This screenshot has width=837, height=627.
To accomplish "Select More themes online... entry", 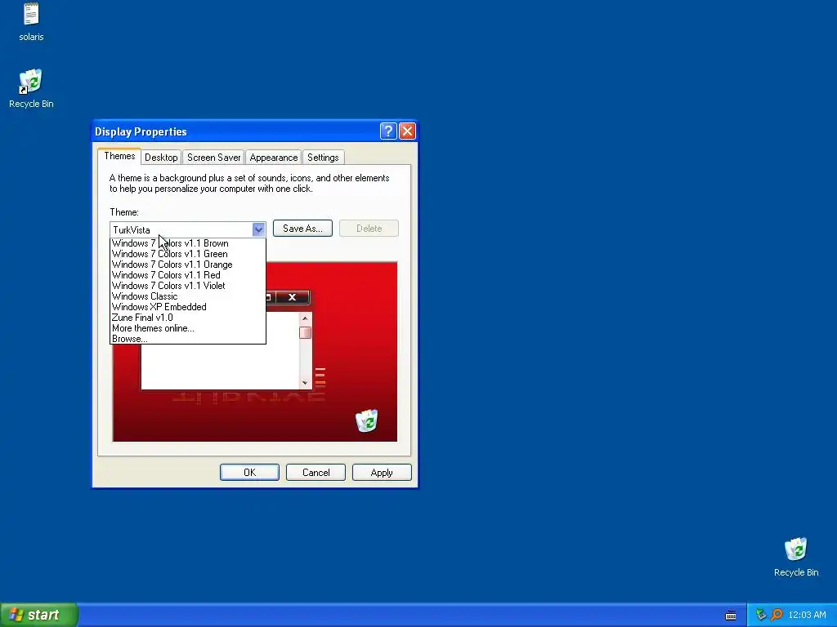I will click(x=187, y=328).
